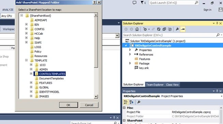Collapse the RKDeligateControlSample project node
Image resolution: width=223 pixels, height=124 pixels.
[x=126, y=46]
